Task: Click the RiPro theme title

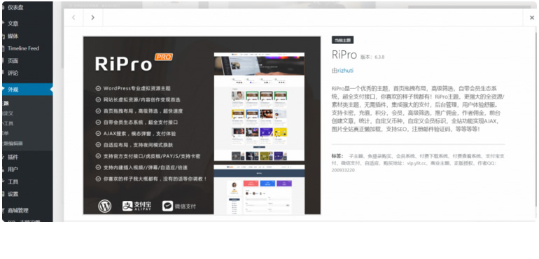Action: (x=344, y=55)
